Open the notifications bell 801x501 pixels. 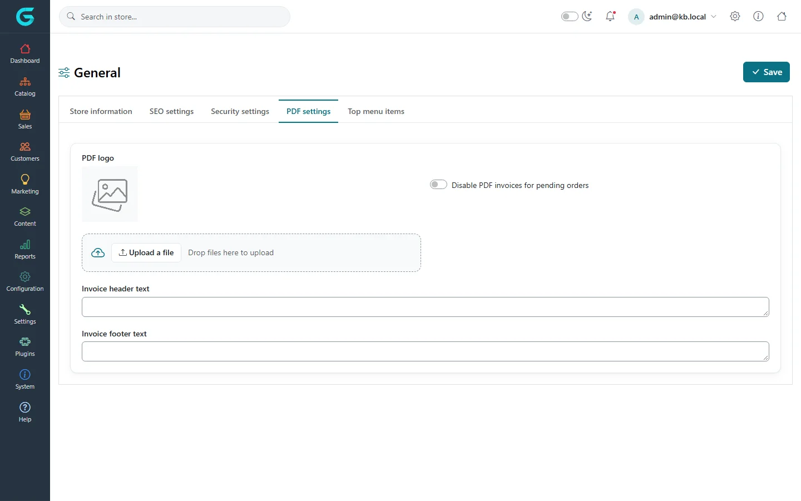610,17
